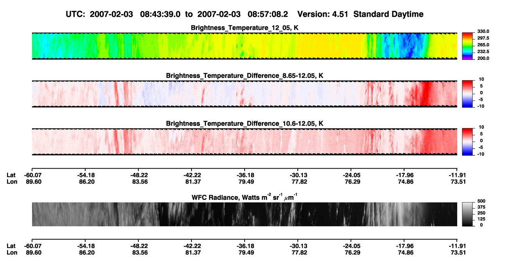Click the 297.5 colorbar label
508x261 pixels.
click(483, 38)
